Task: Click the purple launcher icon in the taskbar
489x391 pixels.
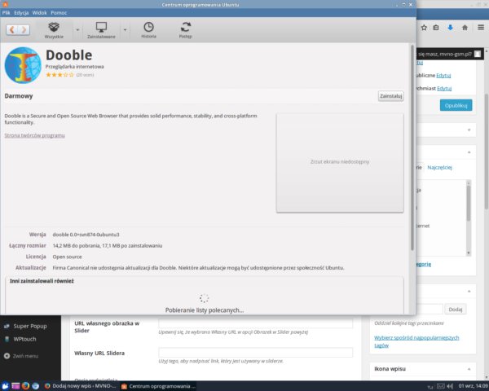Action: [x=15, y=386]
